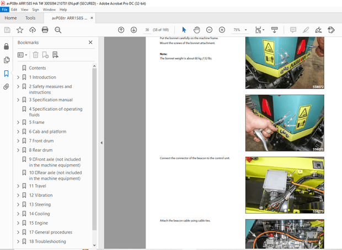
Task: Open the bookmarks options list dropdown
Action: click(22, 55)
